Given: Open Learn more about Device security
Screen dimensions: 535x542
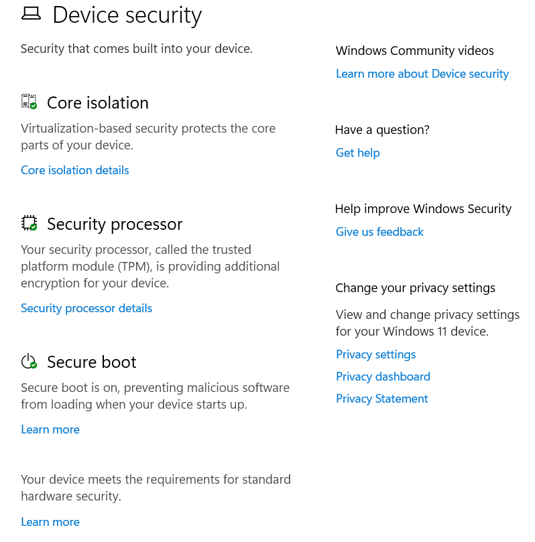Looking at the screenshot, I should (x=422, y=74).
